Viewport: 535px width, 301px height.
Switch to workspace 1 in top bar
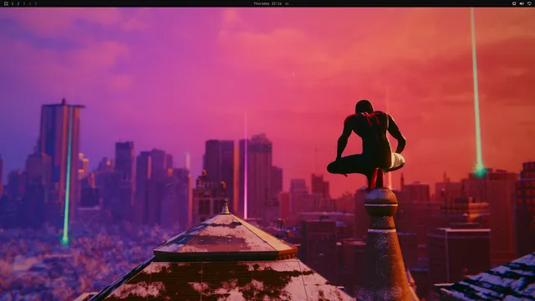(13, 3)
